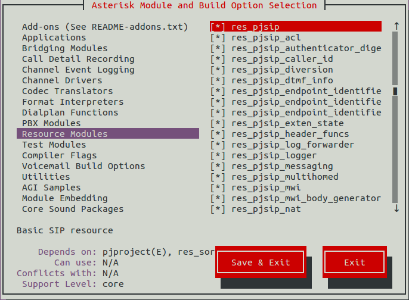The width and height of the screenshot is (409, 300).
Task: Click the Save & Exit button
Action: 261,262
